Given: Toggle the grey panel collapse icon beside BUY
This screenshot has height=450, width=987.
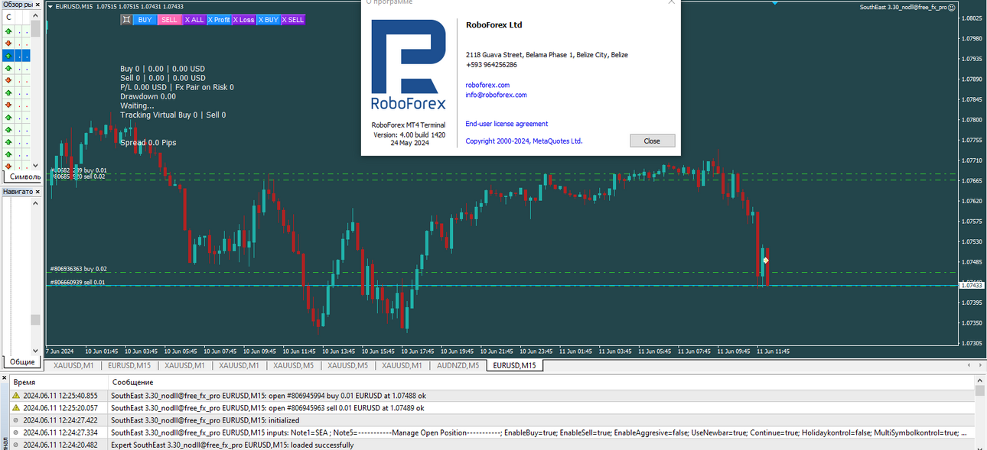Looking at the screenshot, I should pos(126,20).
